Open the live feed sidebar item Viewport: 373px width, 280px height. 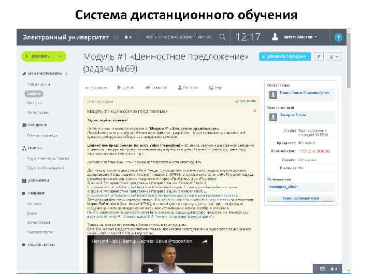[38, 85]
